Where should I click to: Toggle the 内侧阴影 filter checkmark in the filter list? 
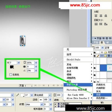click(x=56, y=104)
